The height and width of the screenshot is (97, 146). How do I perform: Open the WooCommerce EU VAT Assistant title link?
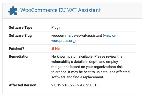coord(60,10)
